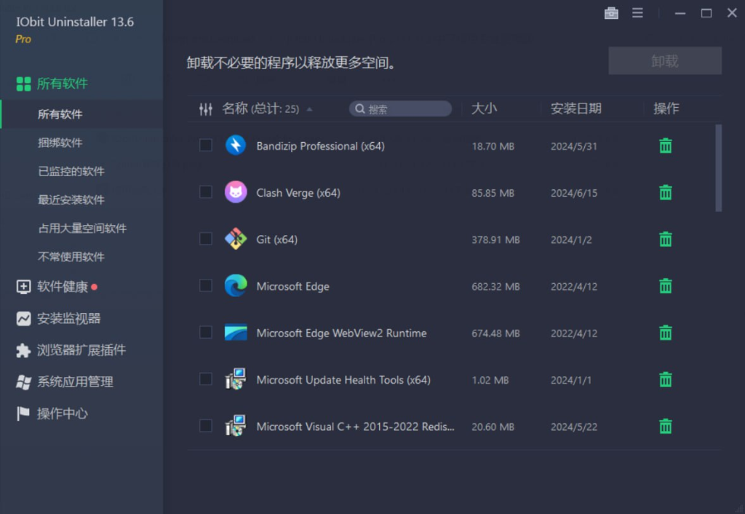
Task: Click the 所有软件 section title
Action: 63,84
